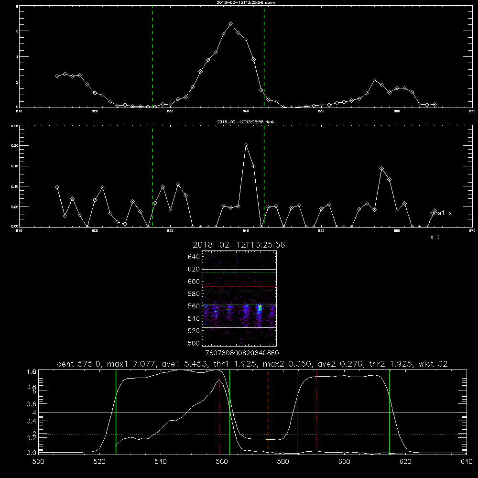
Task: Click the '580' y-axis label of the heatmap
Action: point(194,294)
